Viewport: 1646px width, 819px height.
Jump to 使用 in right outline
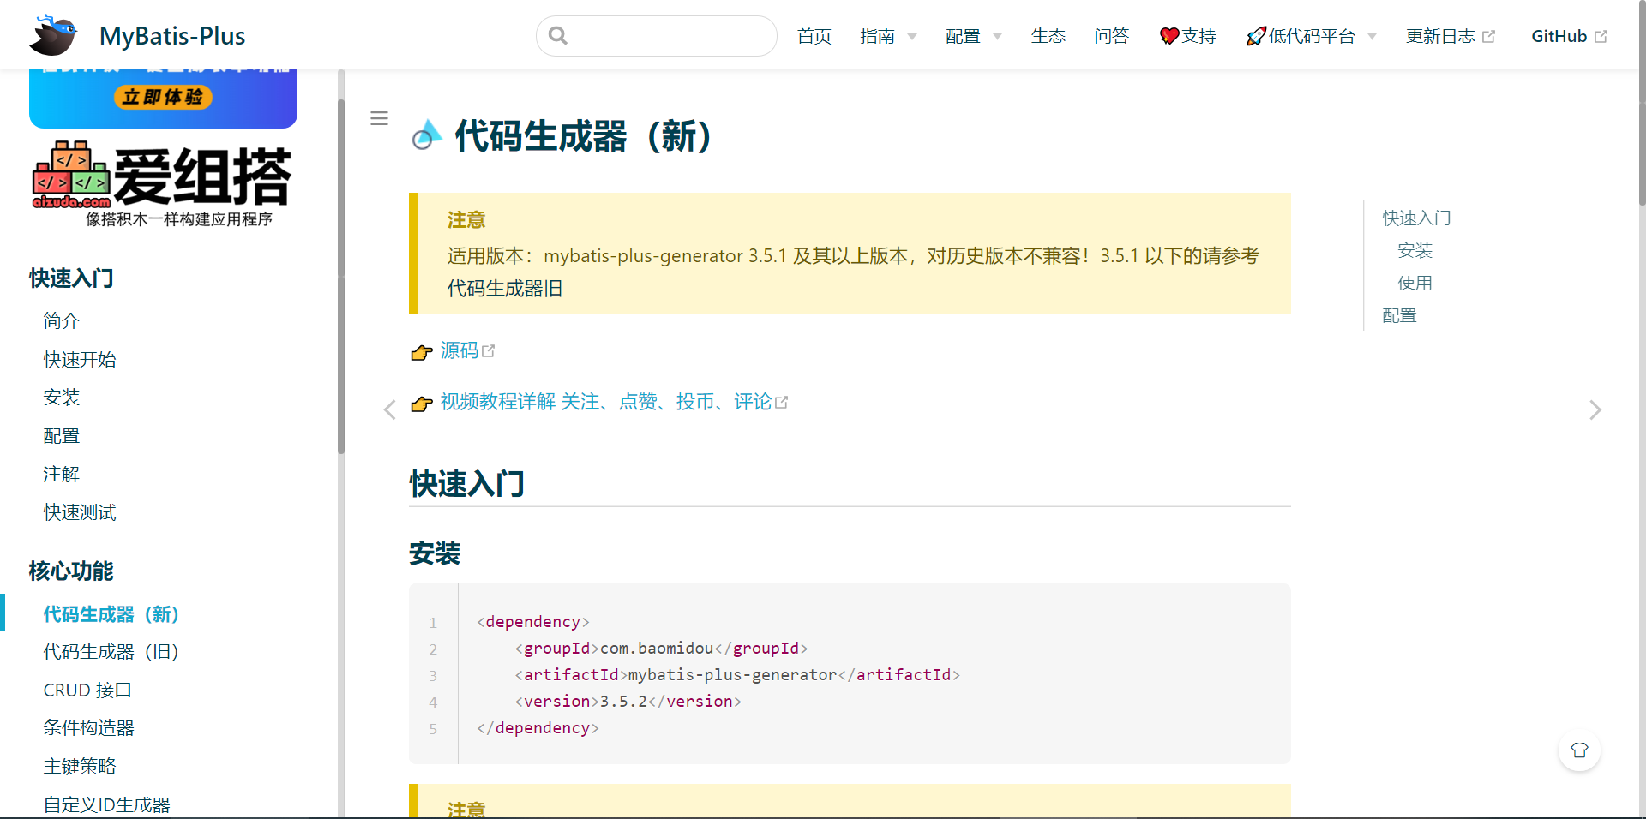1415,283
